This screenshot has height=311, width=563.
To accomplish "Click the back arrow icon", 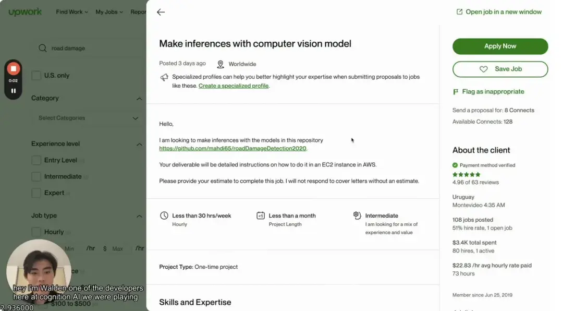I will tap(161, 12).
